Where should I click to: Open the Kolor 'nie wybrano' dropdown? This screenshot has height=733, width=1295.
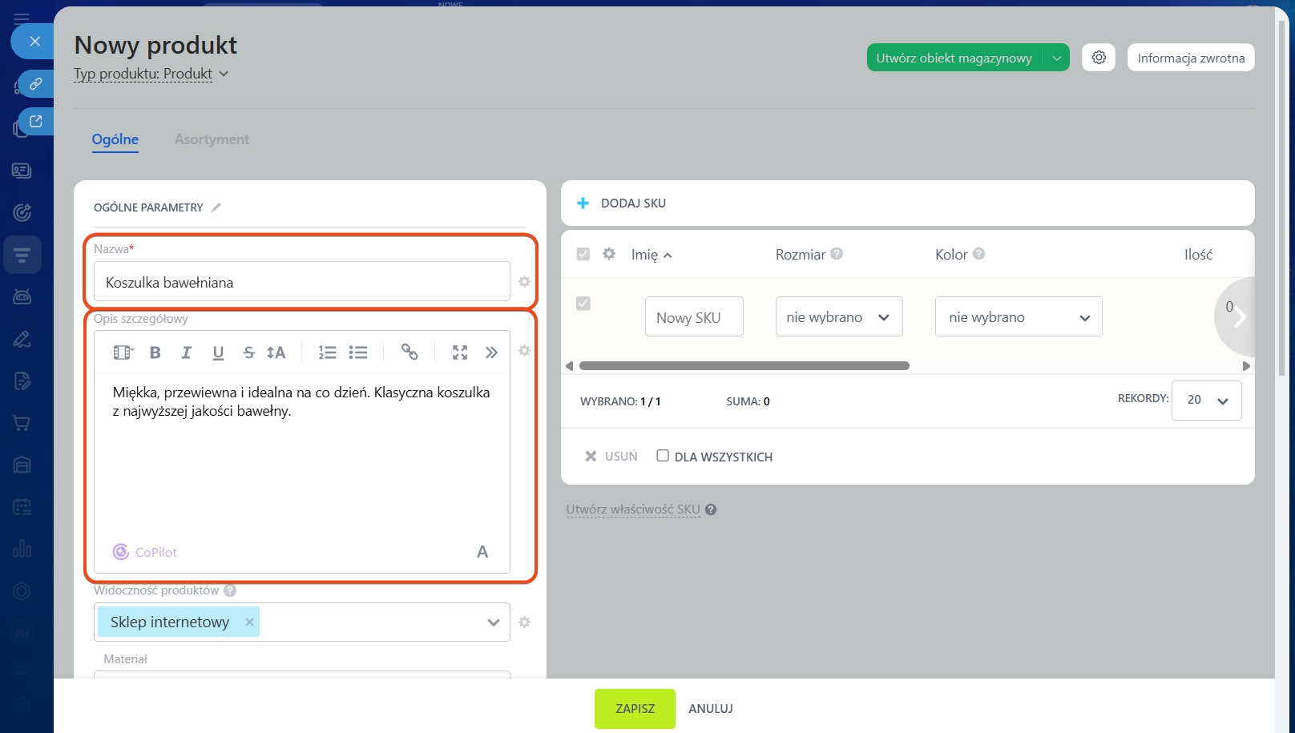[x=1018, y=317]
